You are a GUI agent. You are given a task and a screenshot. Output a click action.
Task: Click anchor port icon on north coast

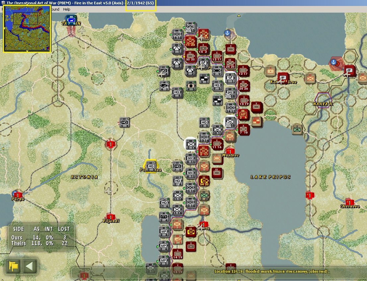click(x=227, y=33)
